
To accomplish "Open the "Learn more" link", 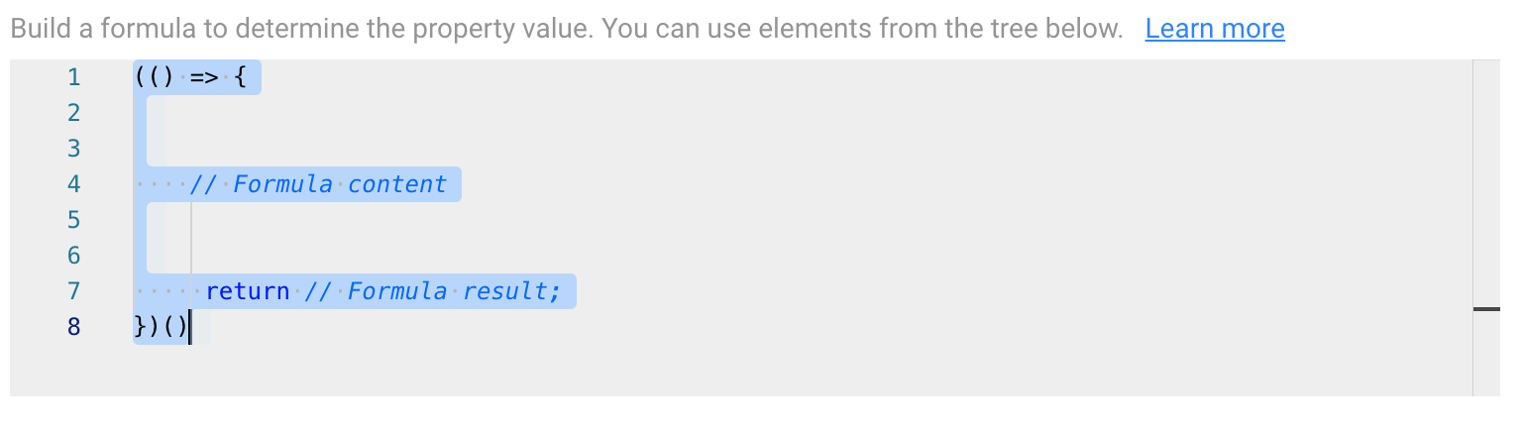I will [x=1214, y=29].
